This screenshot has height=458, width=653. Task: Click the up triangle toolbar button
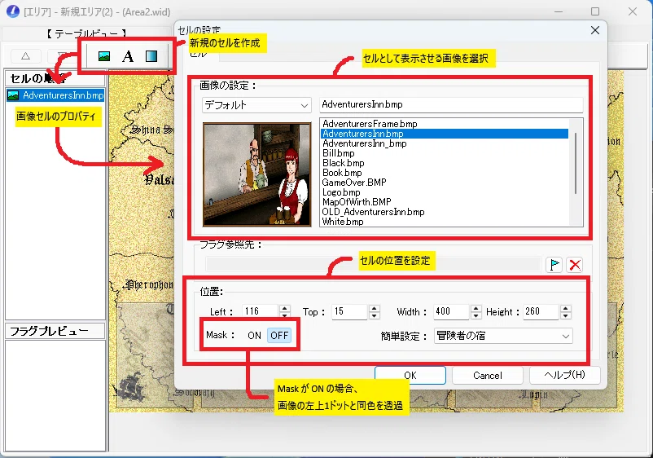[x=26, y=56]
